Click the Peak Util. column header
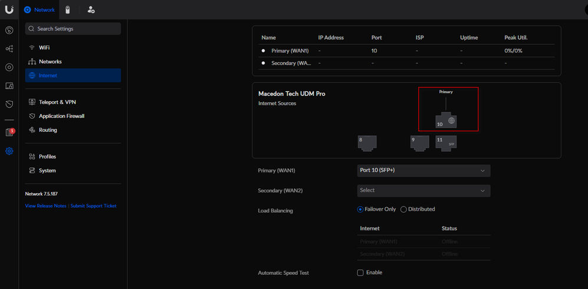588x289 pixels. tap(516, 38)
